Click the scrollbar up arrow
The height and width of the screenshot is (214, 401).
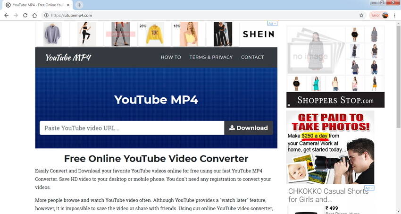(399, 24)
